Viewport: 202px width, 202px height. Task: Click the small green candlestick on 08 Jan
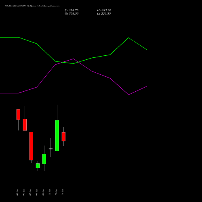[x=38, y=166]
